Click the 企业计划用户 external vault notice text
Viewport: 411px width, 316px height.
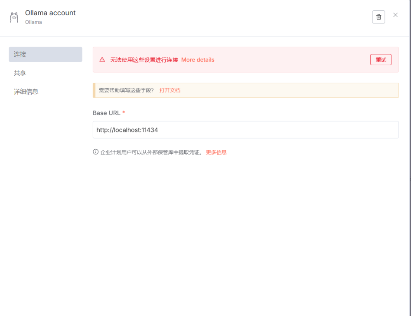tap(151, 152)
